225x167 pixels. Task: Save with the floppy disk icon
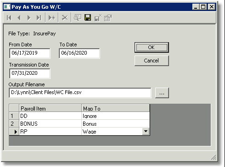click(x=88, y=17)
